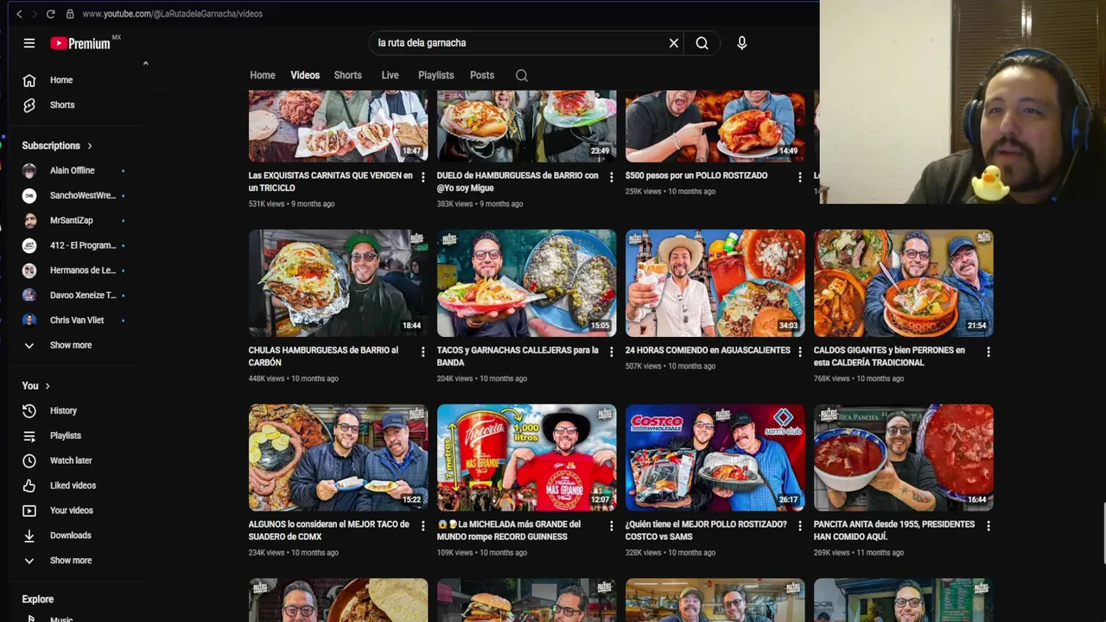Select the Videos tab

coord(305,75)
